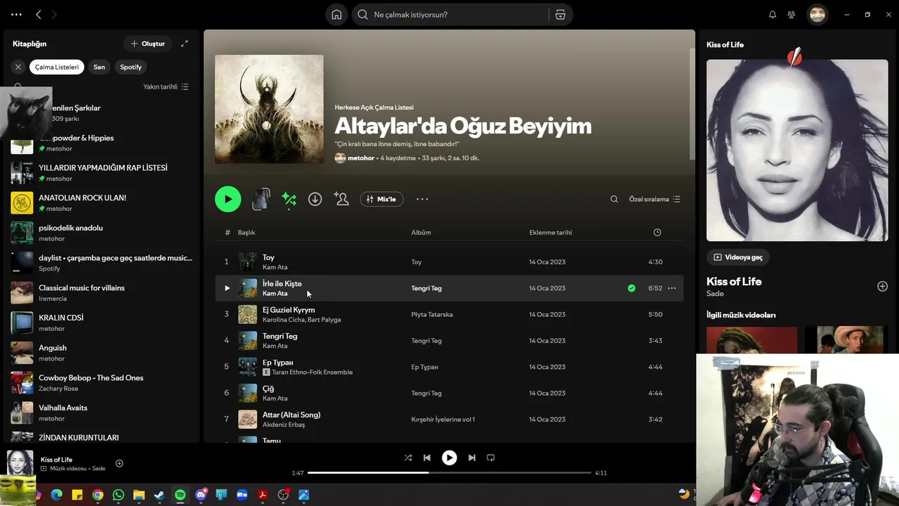This screenshot has width=899, height=506.
Task: Sort by the duration clock column
Action: 657,233
